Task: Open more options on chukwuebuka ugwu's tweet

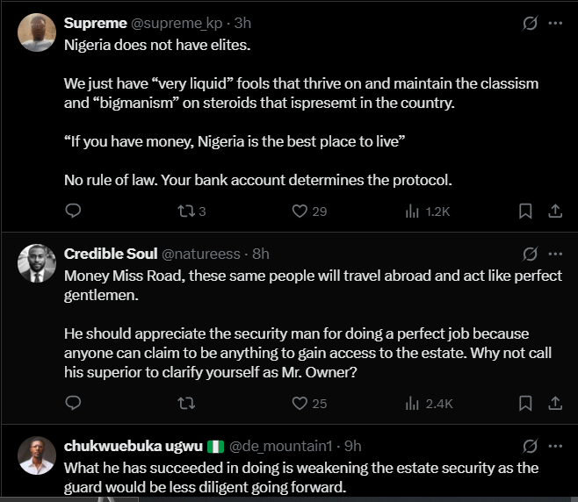Action: pos(555,445)
